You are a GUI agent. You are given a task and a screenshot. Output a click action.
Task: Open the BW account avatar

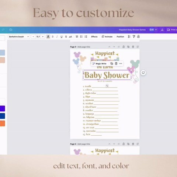[x=152, y=29]
